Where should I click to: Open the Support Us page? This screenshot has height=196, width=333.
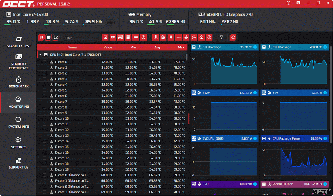(x=18, y=164)
